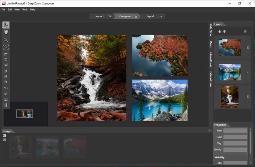Open the Internal Links side tab
This screenshot has height=167, width=255.
(211, 59)
